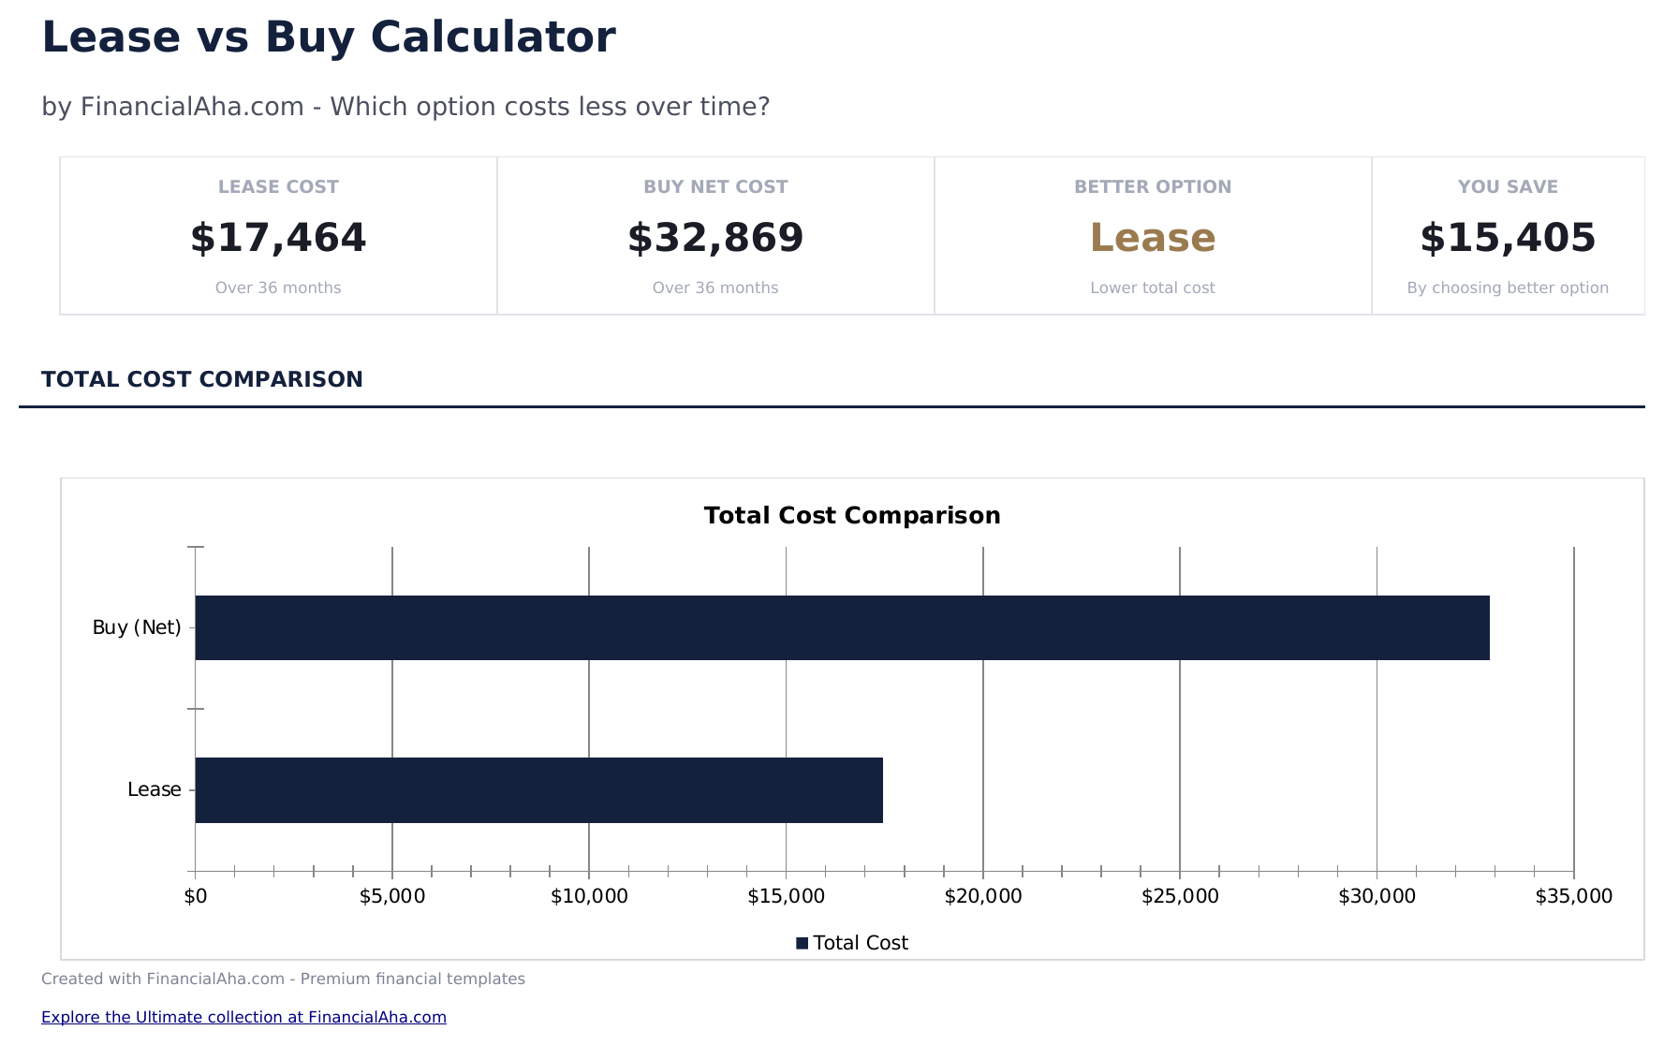The height and width of the screenshot is (1045, 1664).
Task: Click the 'Created with FinancialAha.com' footer text
Action: point(283,979)
